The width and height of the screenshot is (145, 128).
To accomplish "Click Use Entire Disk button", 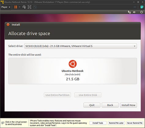I will [88, 95].
